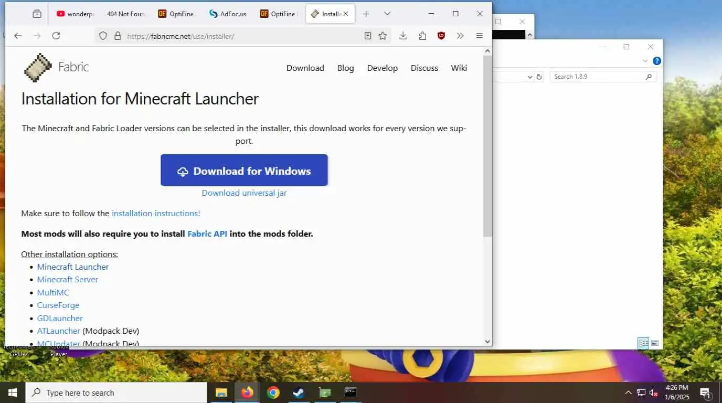Switch to the AdFoc.us tab

pos(227,14)
